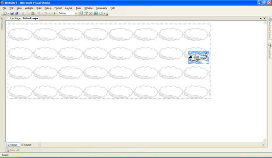Switch to the Start Page tab

coord(15,18)
